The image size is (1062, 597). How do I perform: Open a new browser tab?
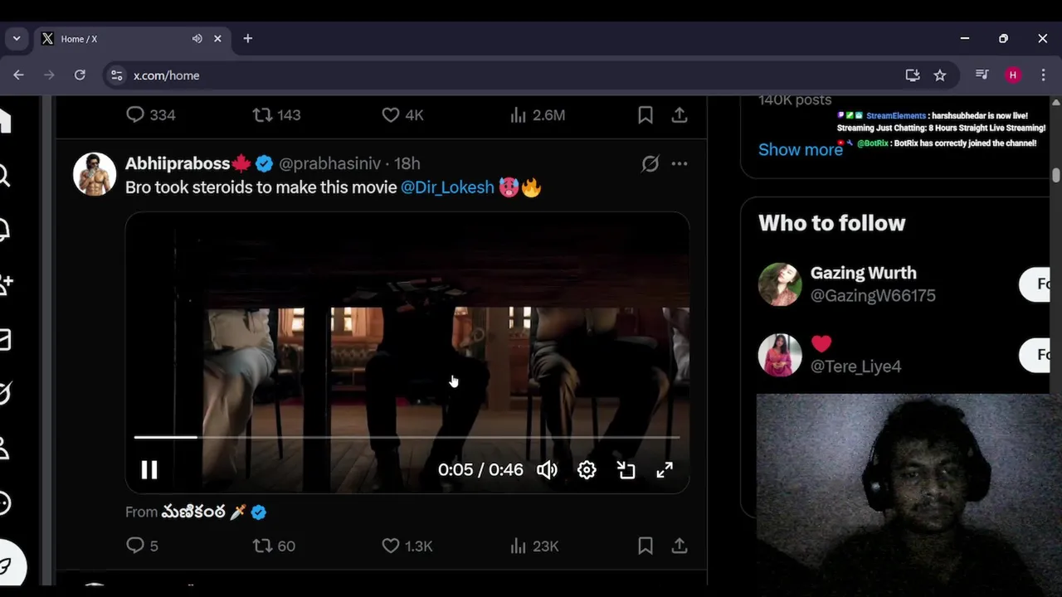point(247,39)
